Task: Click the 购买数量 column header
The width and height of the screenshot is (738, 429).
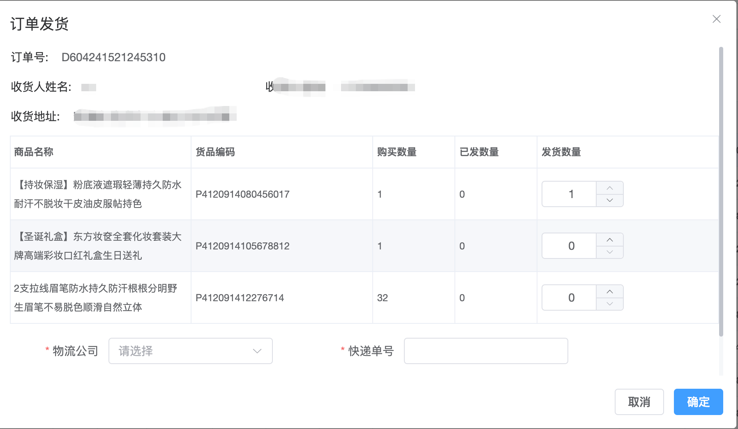Action: 397,152
